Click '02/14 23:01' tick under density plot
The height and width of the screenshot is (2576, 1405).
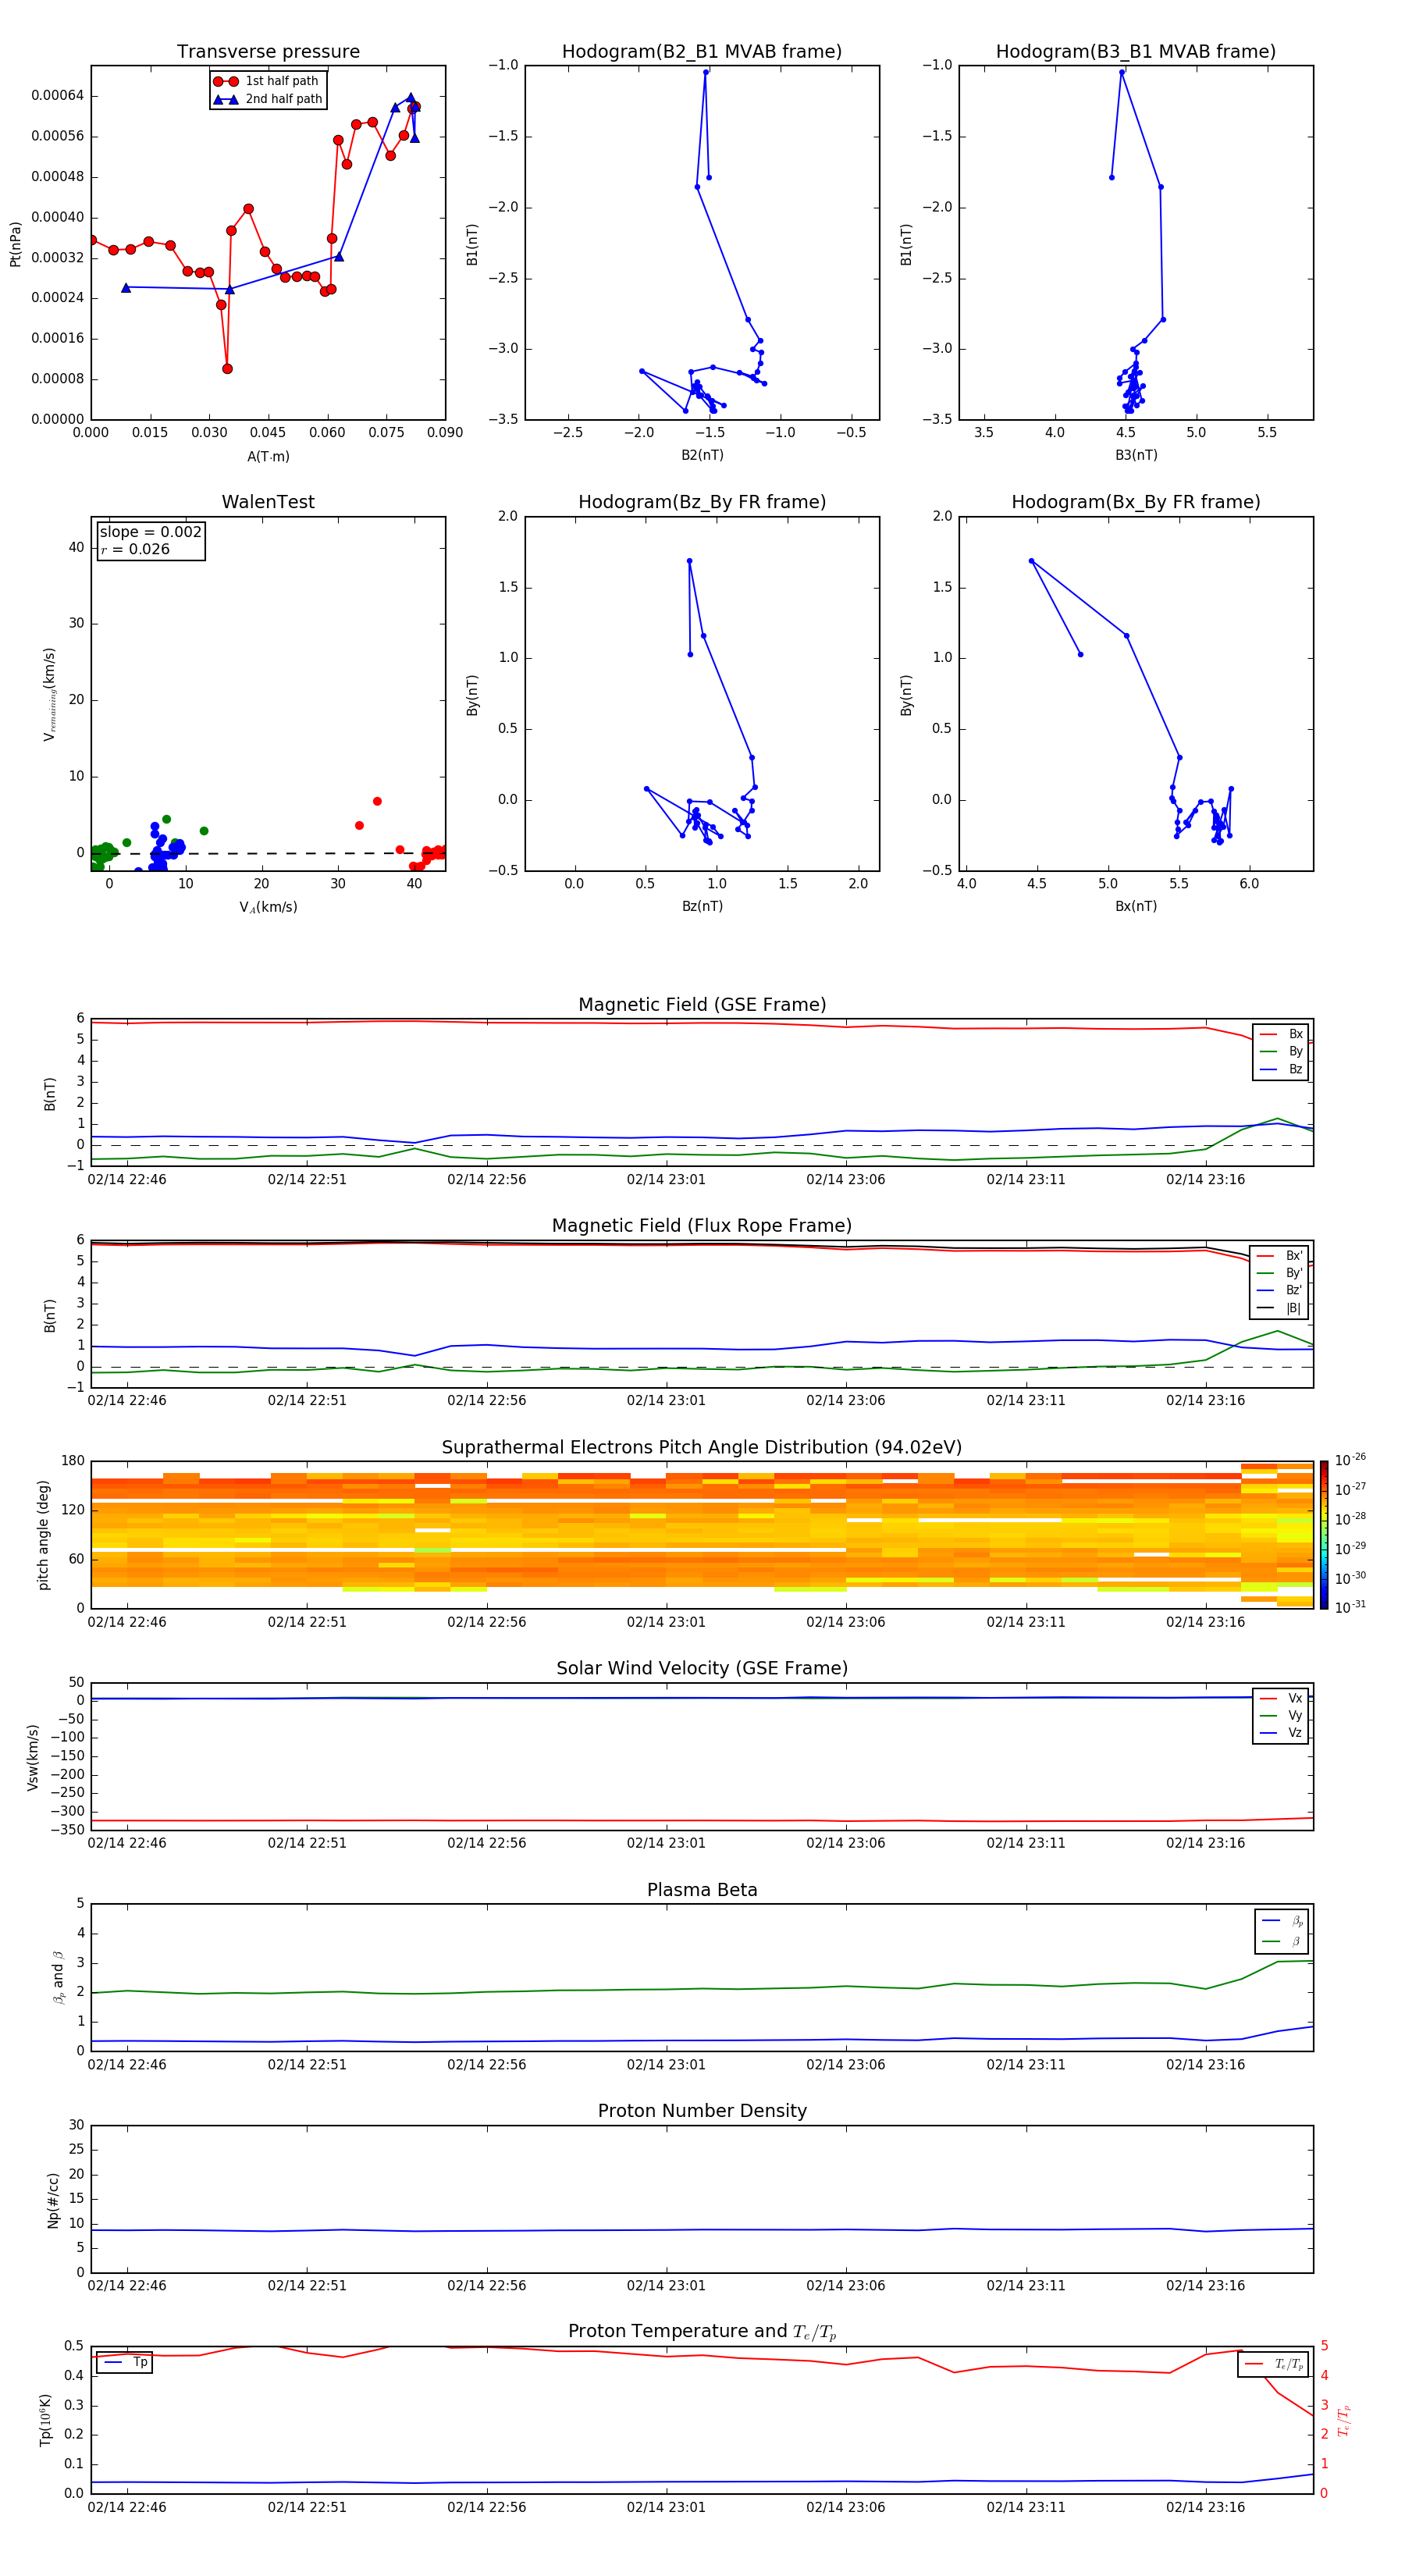tap(666, 2286)
